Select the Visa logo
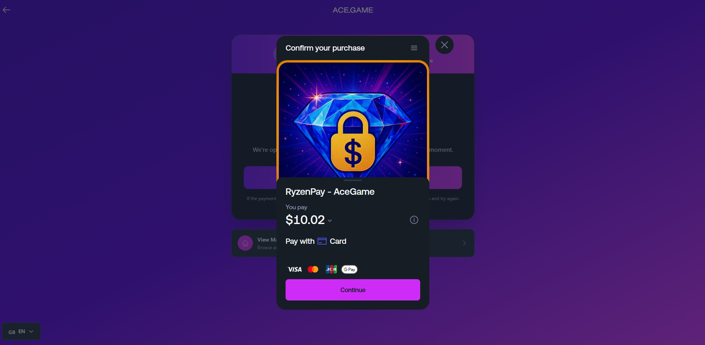Screen dimensions: 705x345 [295, 269]
